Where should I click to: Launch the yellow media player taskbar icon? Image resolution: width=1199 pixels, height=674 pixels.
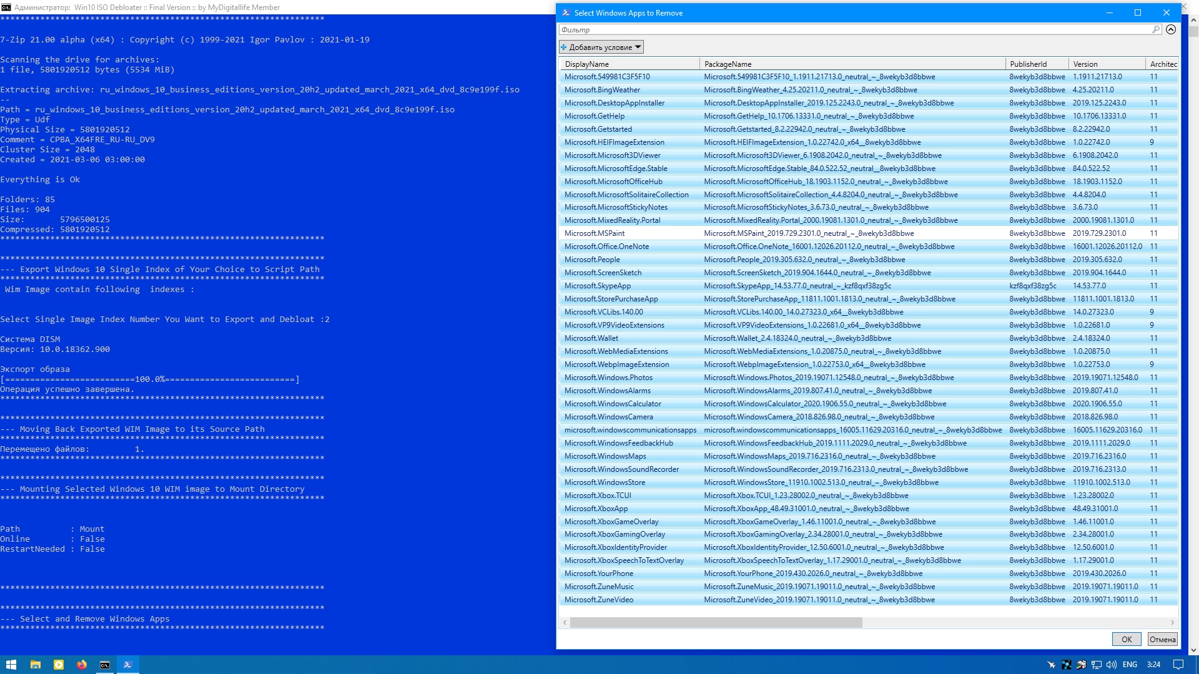[x=59, y=665]
